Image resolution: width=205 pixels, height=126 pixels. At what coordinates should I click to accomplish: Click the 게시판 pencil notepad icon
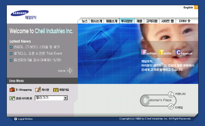pos(38,89)
